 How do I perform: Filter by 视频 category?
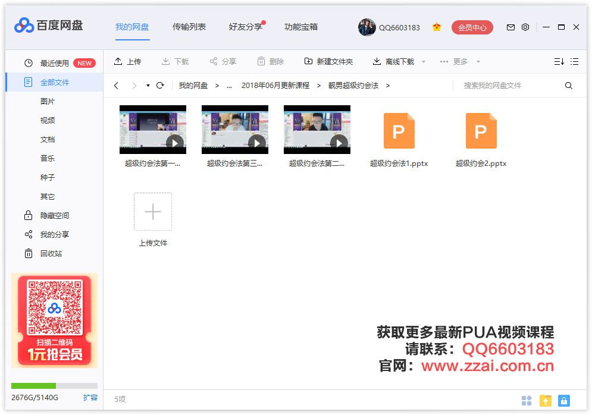point(48,120)
